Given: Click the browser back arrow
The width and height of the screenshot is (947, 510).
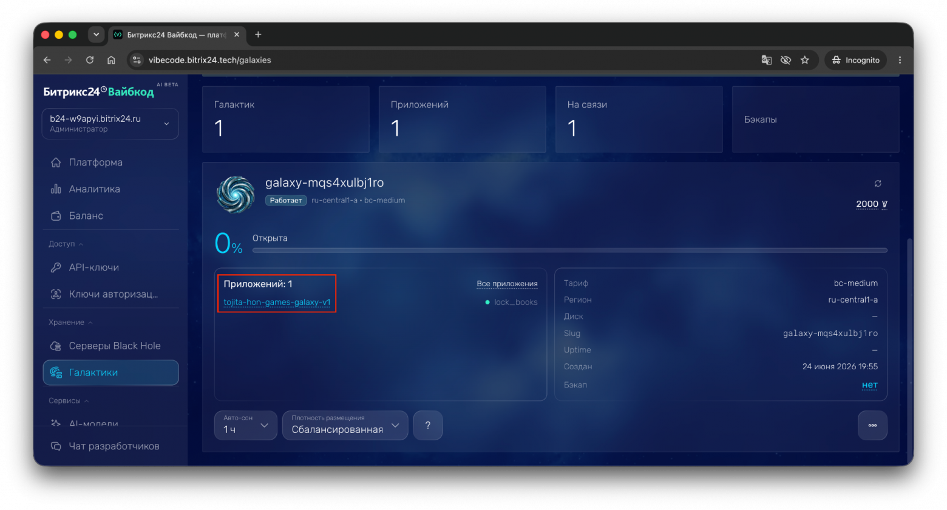Looking at the screenshot, I should [47, 60].
